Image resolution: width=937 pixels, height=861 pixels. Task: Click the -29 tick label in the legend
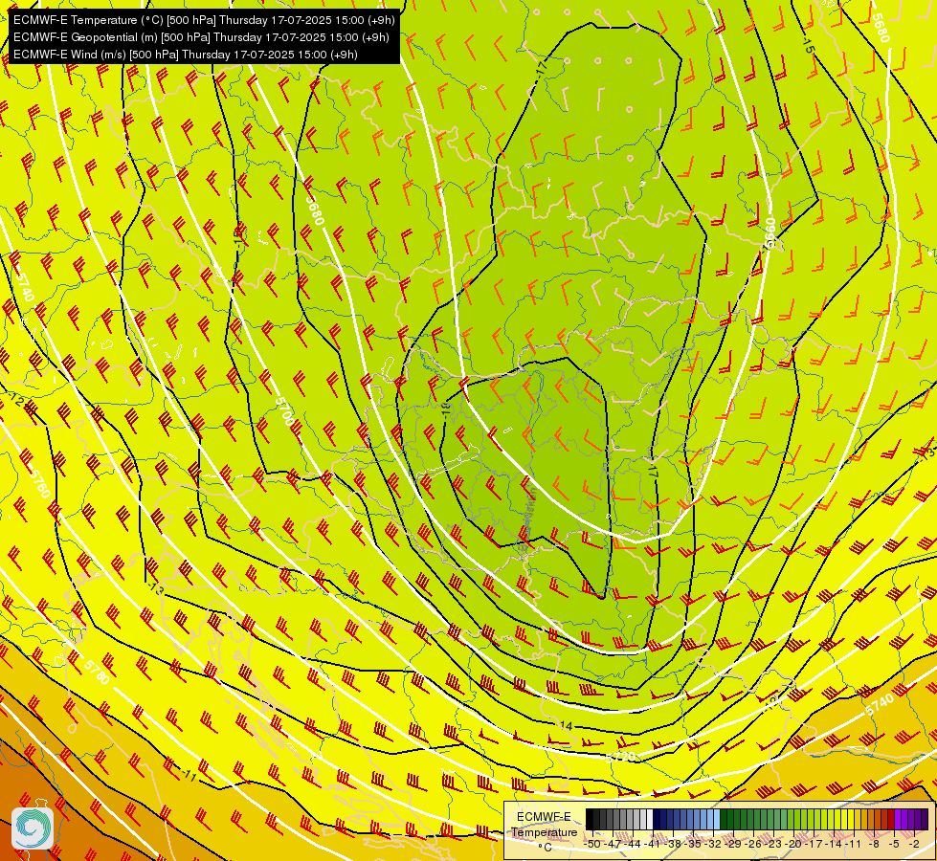tap(733, 844)
